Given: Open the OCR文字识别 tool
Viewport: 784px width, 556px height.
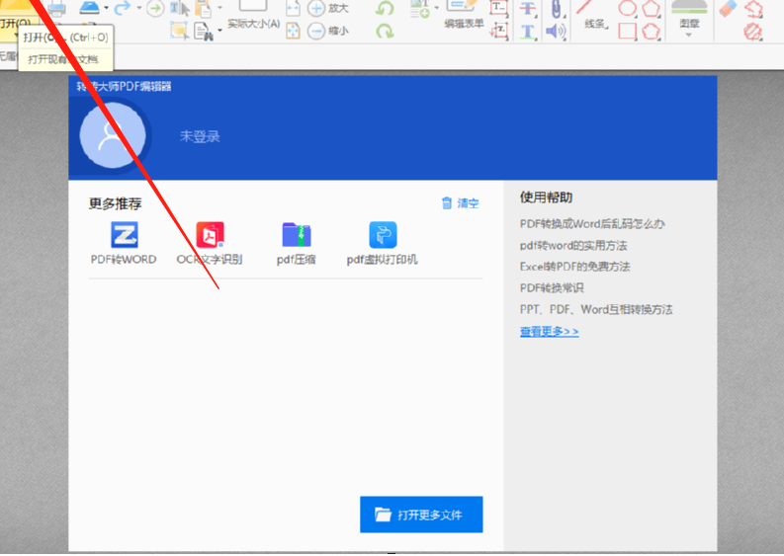Looking at the screenshot, I should pos(210,243).
